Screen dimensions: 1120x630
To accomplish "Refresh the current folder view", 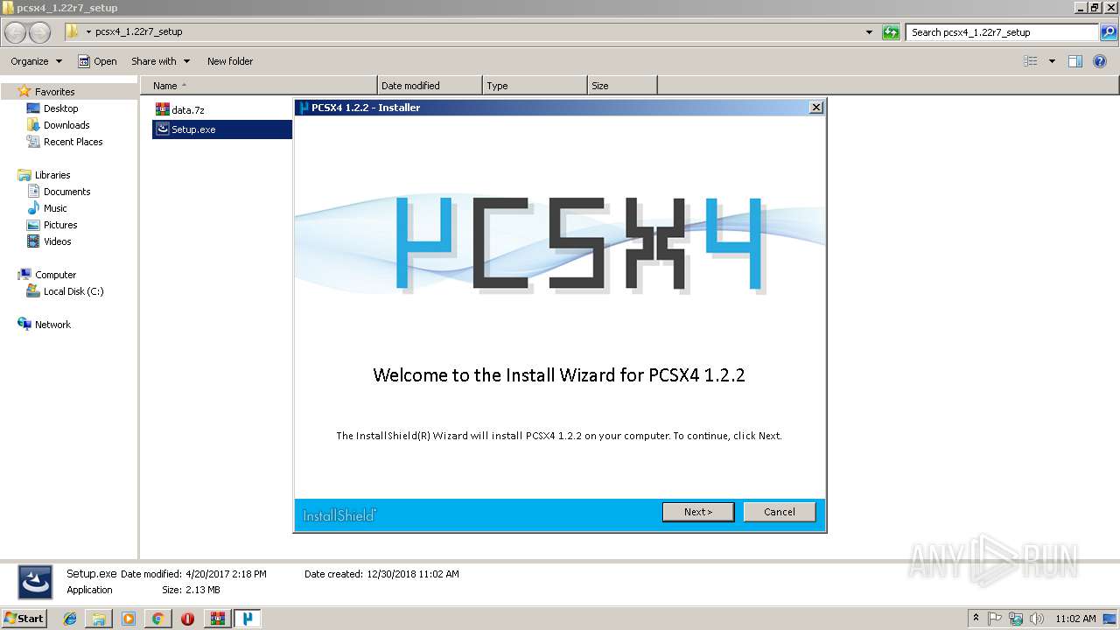I will pos(891,32).
